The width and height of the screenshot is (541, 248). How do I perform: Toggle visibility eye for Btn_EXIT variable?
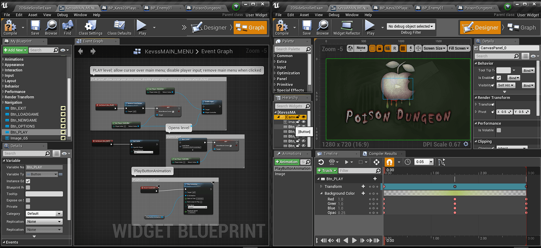(x=63, y=108)
